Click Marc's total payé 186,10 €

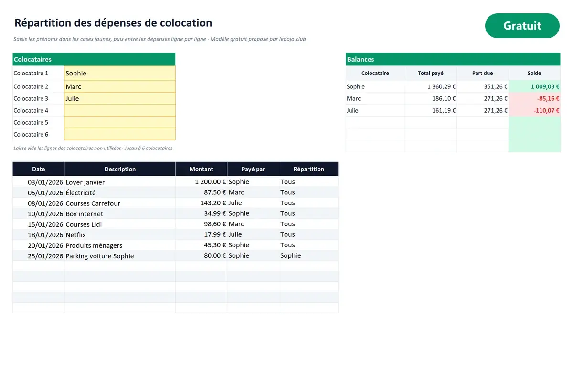point(431,98)
